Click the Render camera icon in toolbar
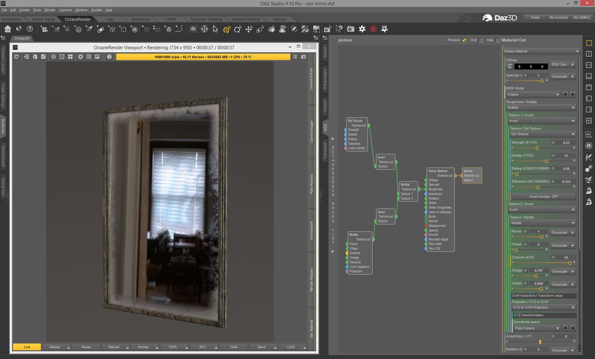Screen dimensions: 595x359 click(351, 29)
